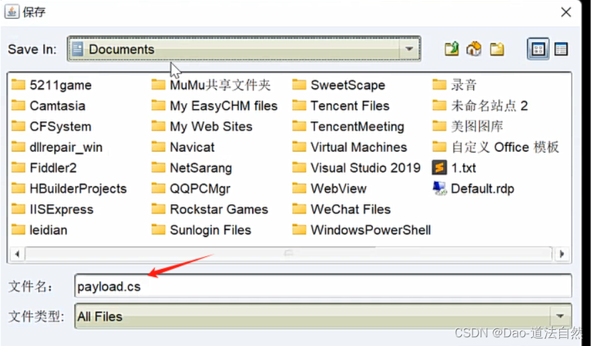Select the Camtasia folder icon
594x346 pixels.
(18, 105)
